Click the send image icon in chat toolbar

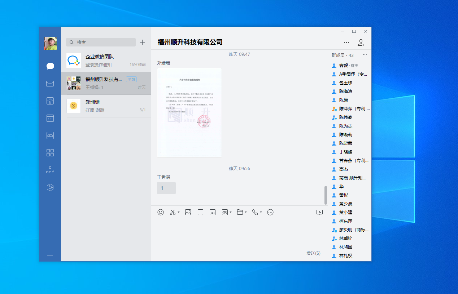(x=188, y=212)
